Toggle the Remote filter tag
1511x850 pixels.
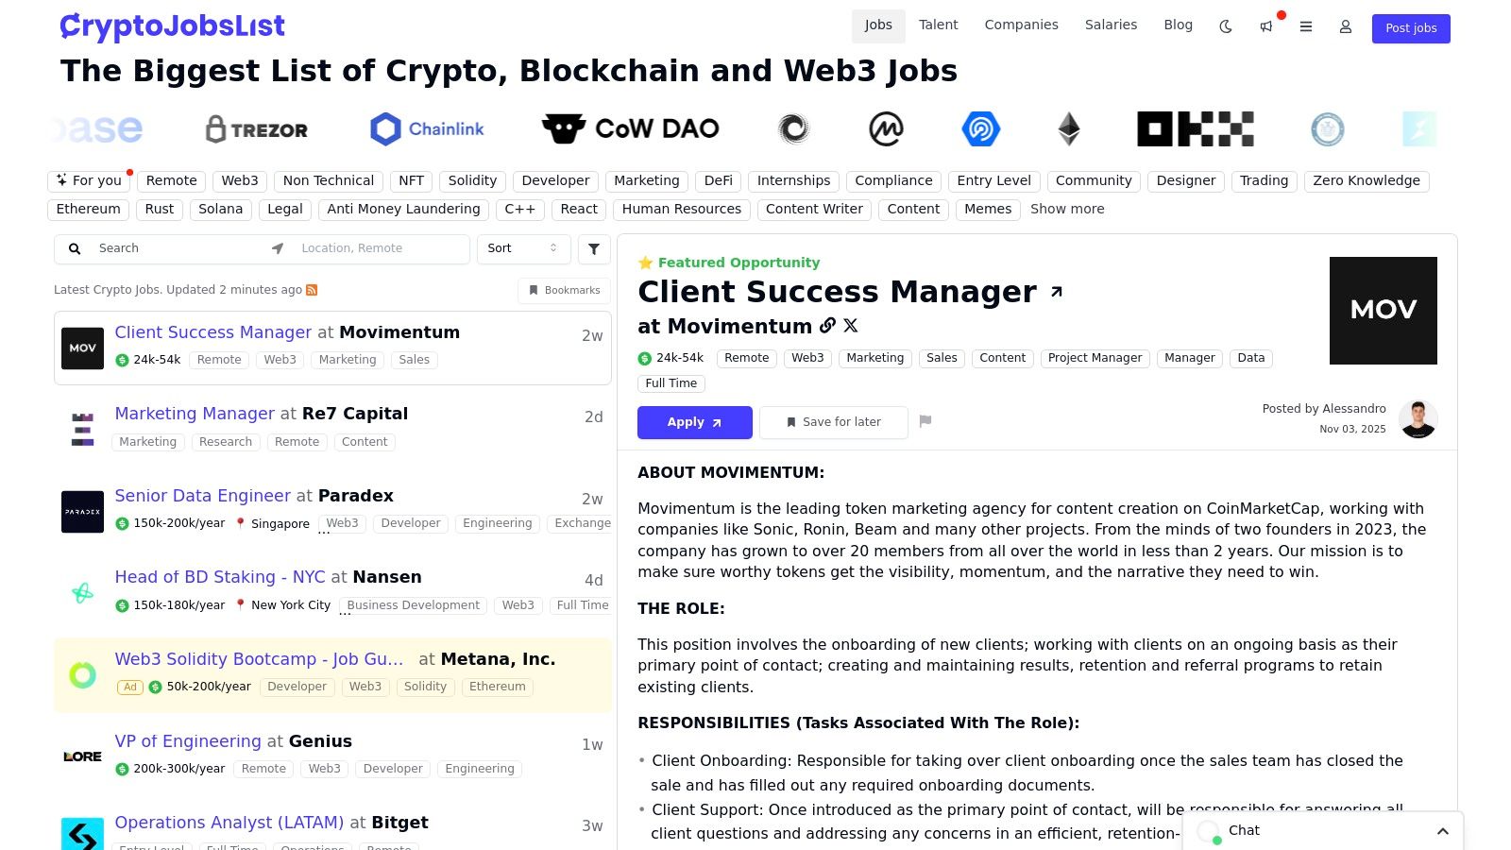coord(171,180)
